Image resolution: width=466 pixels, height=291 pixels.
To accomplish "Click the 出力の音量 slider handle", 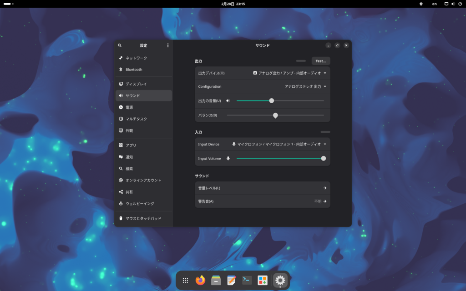I will (x=272, y=101).
